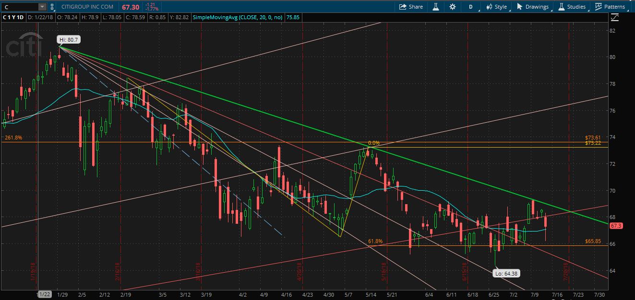Click the small clipboard icon beside symbol box
The image size is (635, 300).
point(52,7)
